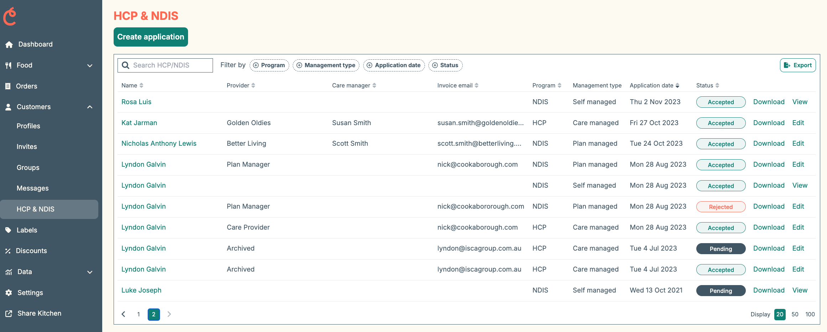Click the Customers person icon
The width and height of the screenshot is (827, 332).
pyautogui.click(x=9, y=107)
